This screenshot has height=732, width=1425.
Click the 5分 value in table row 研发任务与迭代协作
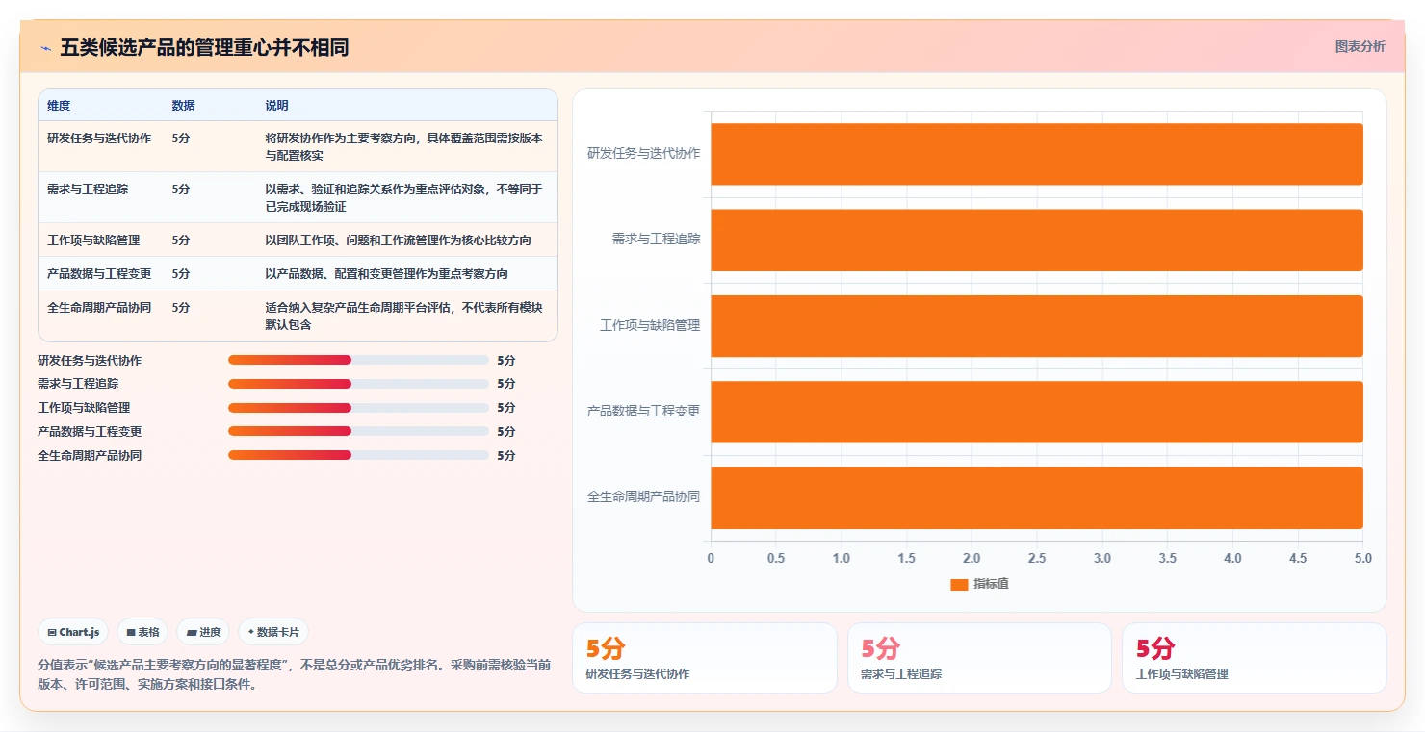click(x=181, y=139)
